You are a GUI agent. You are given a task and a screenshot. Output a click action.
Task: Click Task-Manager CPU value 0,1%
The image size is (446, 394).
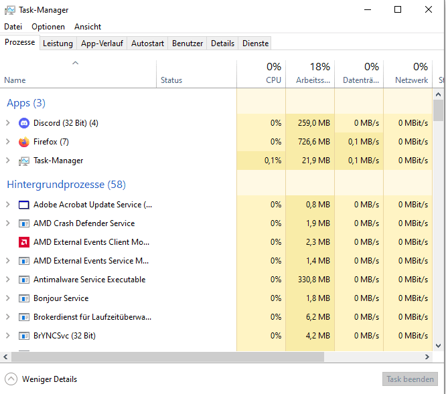[x=273, y=161]
